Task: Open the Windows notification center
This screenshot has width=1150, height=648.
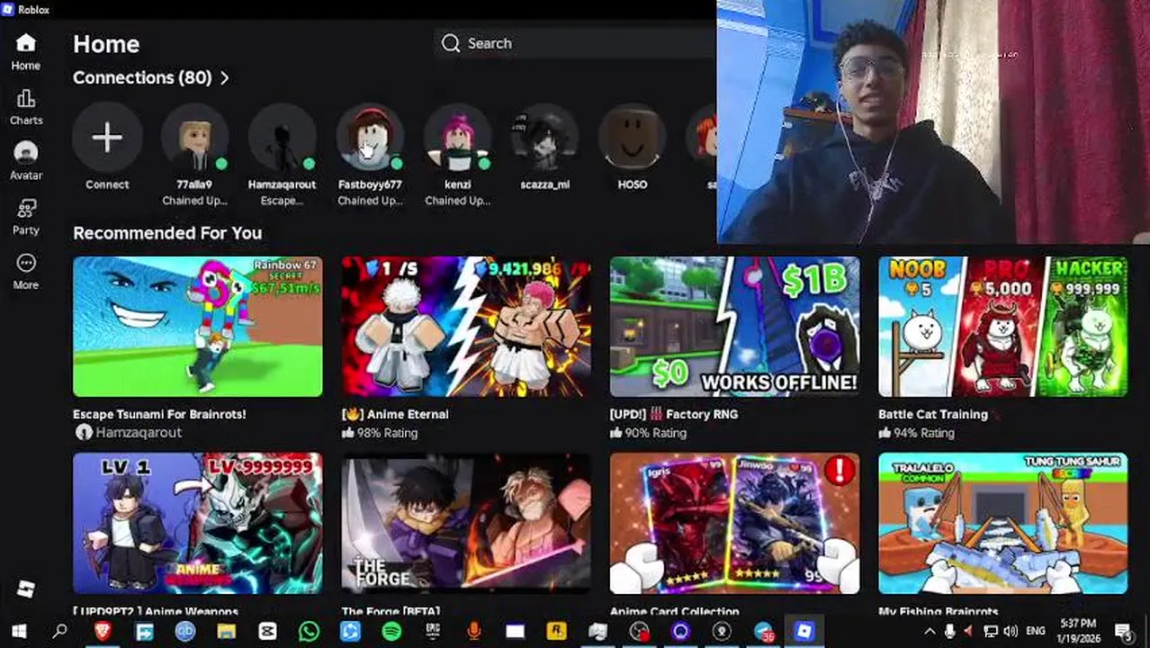Action: tap(1123, 632)
